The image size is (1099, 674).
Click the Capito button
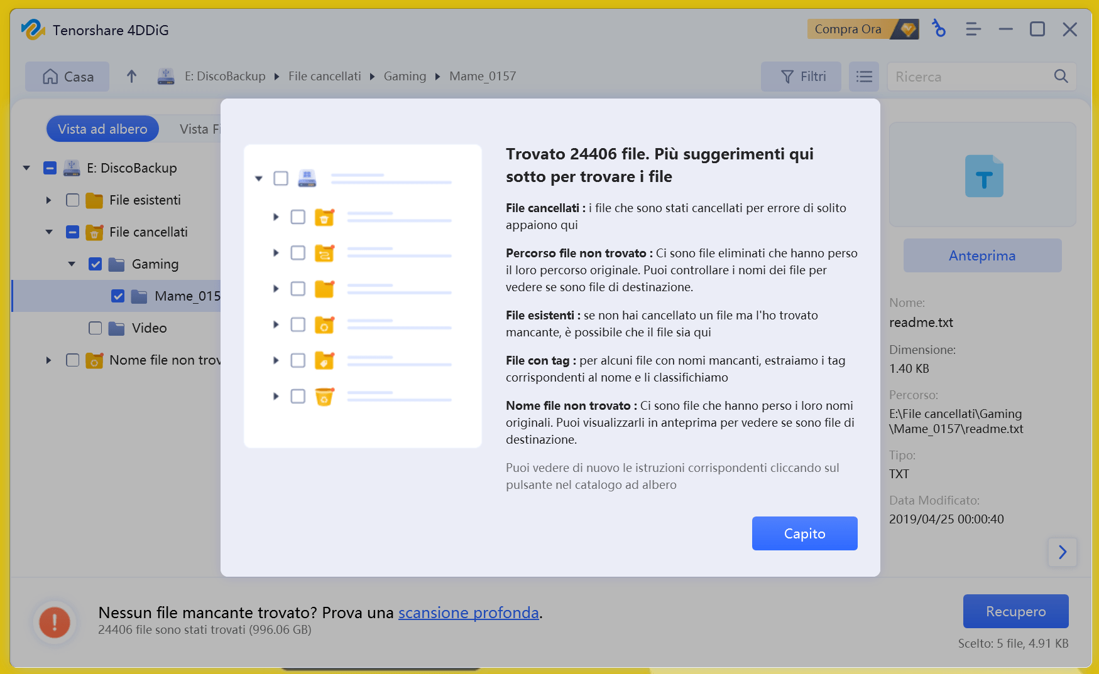804,533
